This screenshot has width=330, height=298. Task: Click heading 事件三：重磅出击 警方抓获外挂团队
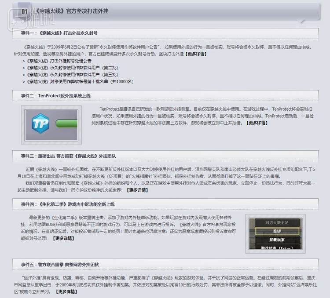pyautogui.click(x=68, y=156)
